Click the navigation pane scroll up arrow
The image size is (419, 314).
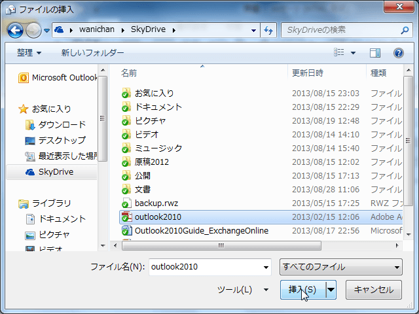103,70
